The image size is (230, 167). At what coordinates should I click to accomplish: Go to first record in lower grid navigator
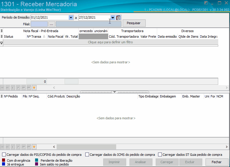point(2,147)
